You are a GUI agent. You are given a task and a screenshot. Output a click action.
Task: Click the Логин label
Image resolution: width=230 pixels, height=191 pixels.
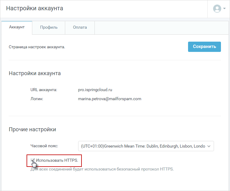click(x=37, y=99)
